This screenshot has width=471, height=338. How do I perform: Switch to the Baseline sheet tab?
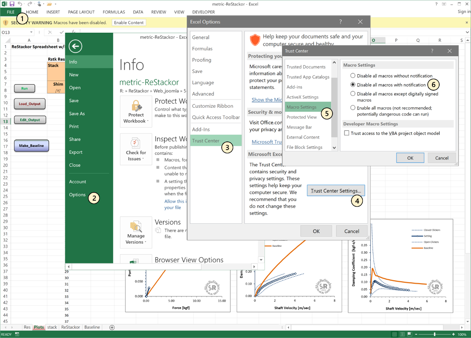[x=92, y=327]
